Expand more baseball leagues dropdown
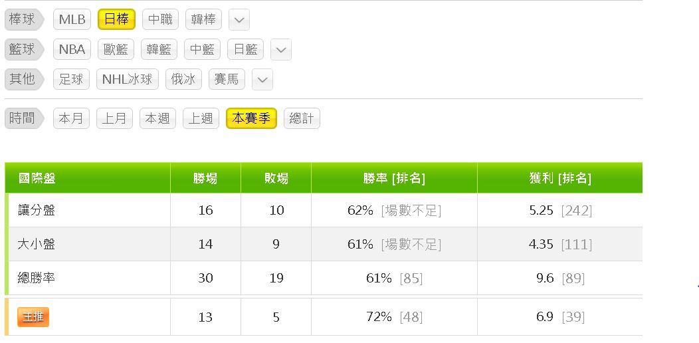Screen dimensions: 699x343 [239, 20]
